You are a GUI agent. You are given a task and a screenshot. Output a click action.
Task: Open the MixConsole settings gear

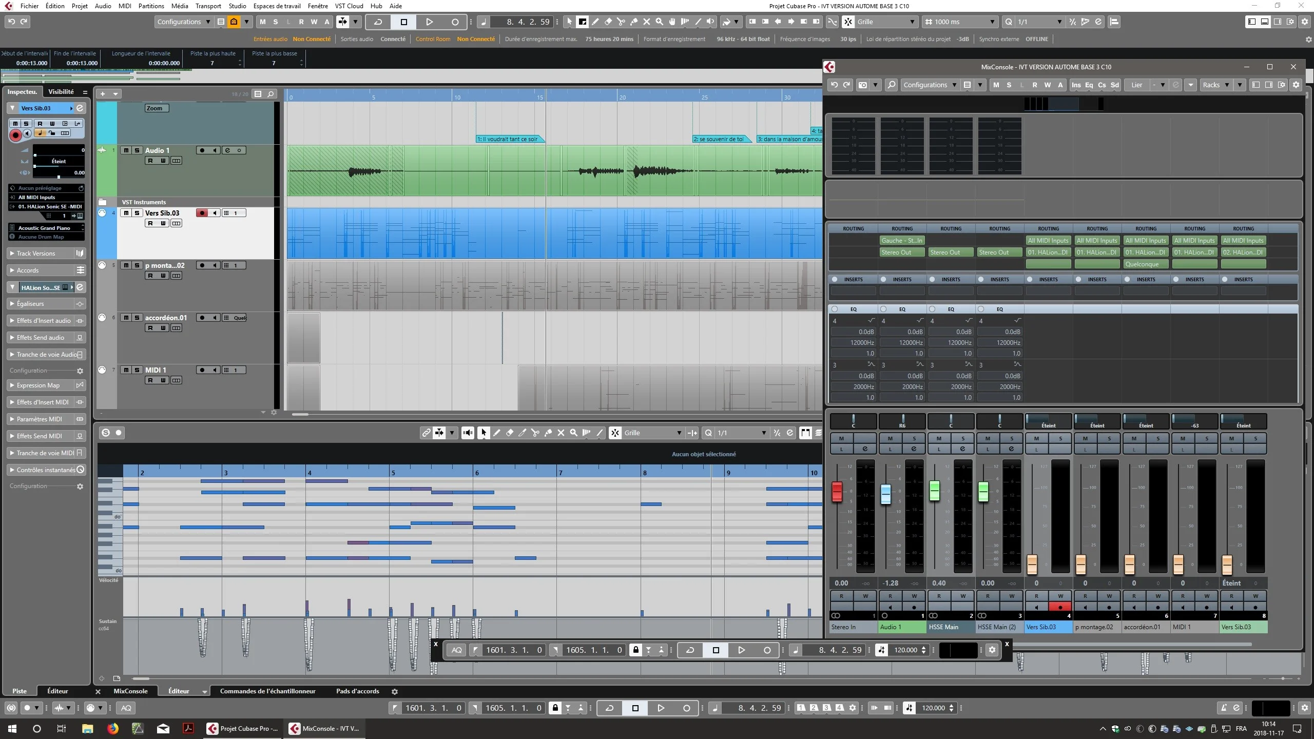tap(1296, 85)
